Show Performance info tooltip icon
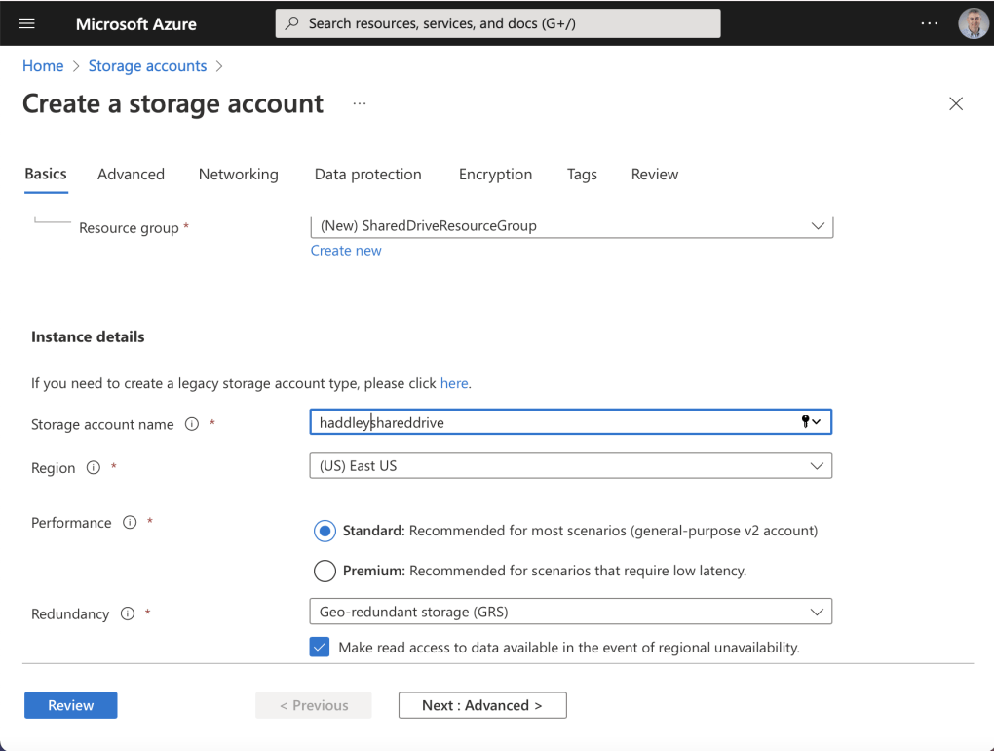 tap(130, 523)
